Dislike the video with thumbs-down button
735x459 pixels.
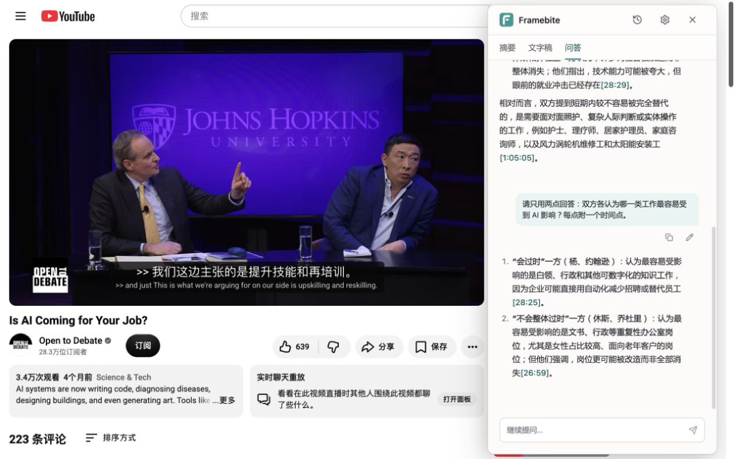(x=333, y=347)
